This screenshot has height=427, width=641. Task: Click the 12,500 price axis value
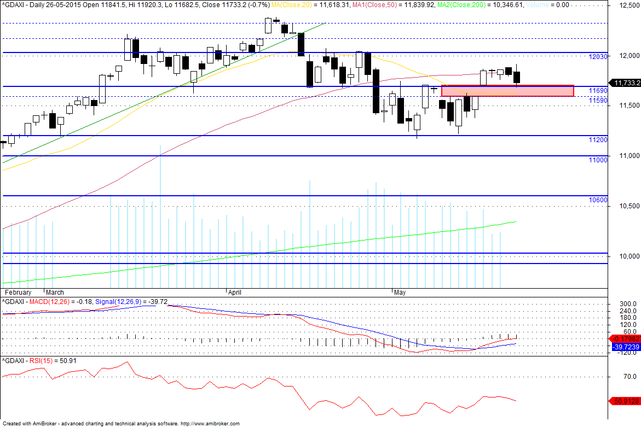629,5
